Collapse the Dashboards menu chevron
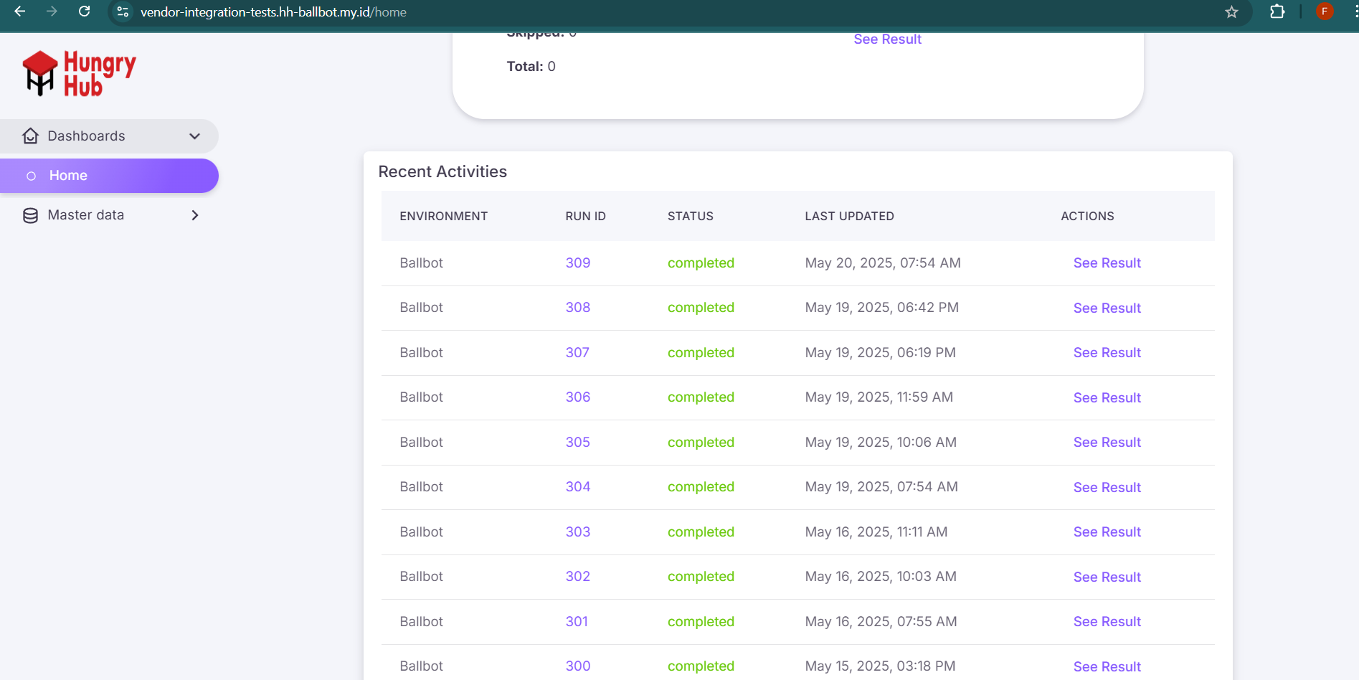Screen dimensions: 1359x680 pyautogui.click(x=194, y=136)
